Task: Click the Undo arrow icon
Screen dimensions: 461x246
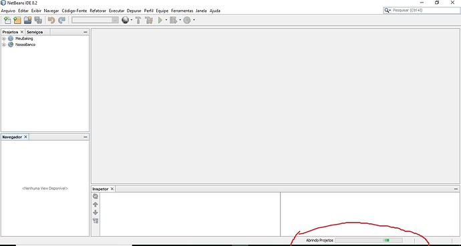Action: click(51, 20)
